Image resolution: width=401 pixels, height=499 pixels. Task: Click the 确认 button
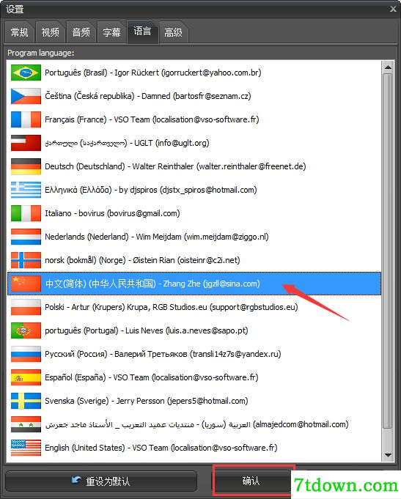pyautogui.click(x=251, y=481)
